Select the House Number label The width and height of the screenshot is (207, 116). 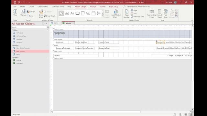85,42
